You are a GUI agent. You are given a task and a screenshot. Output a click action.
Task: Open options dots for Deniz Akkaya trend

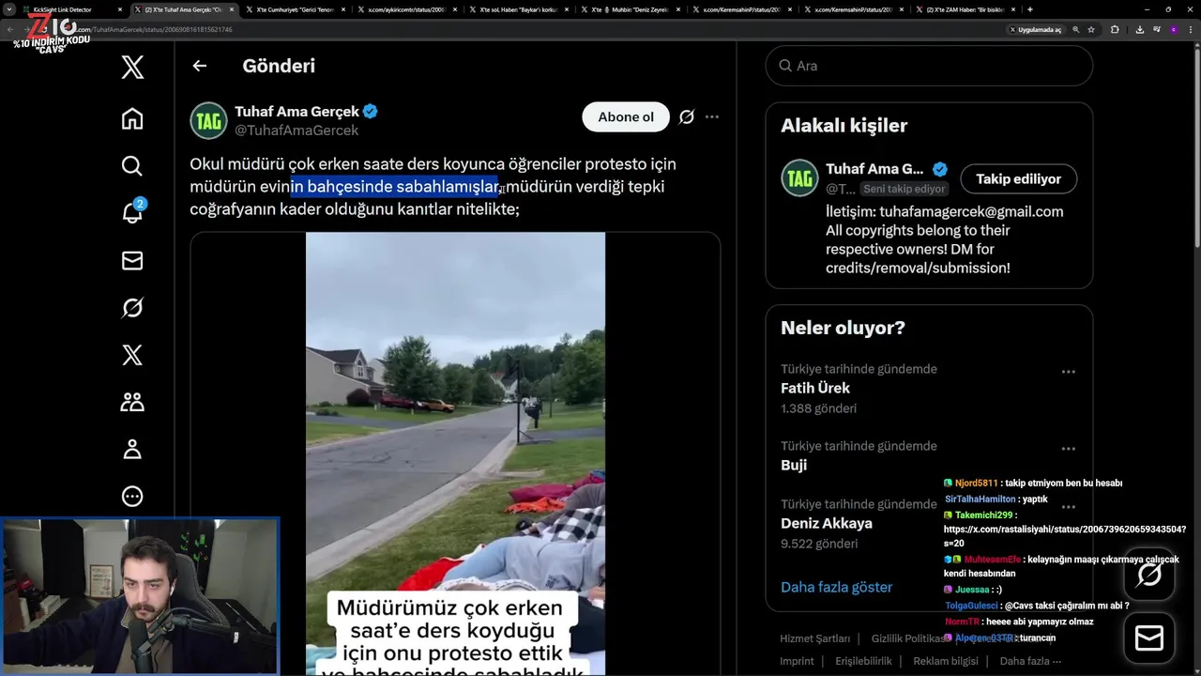click(1068, 507)
